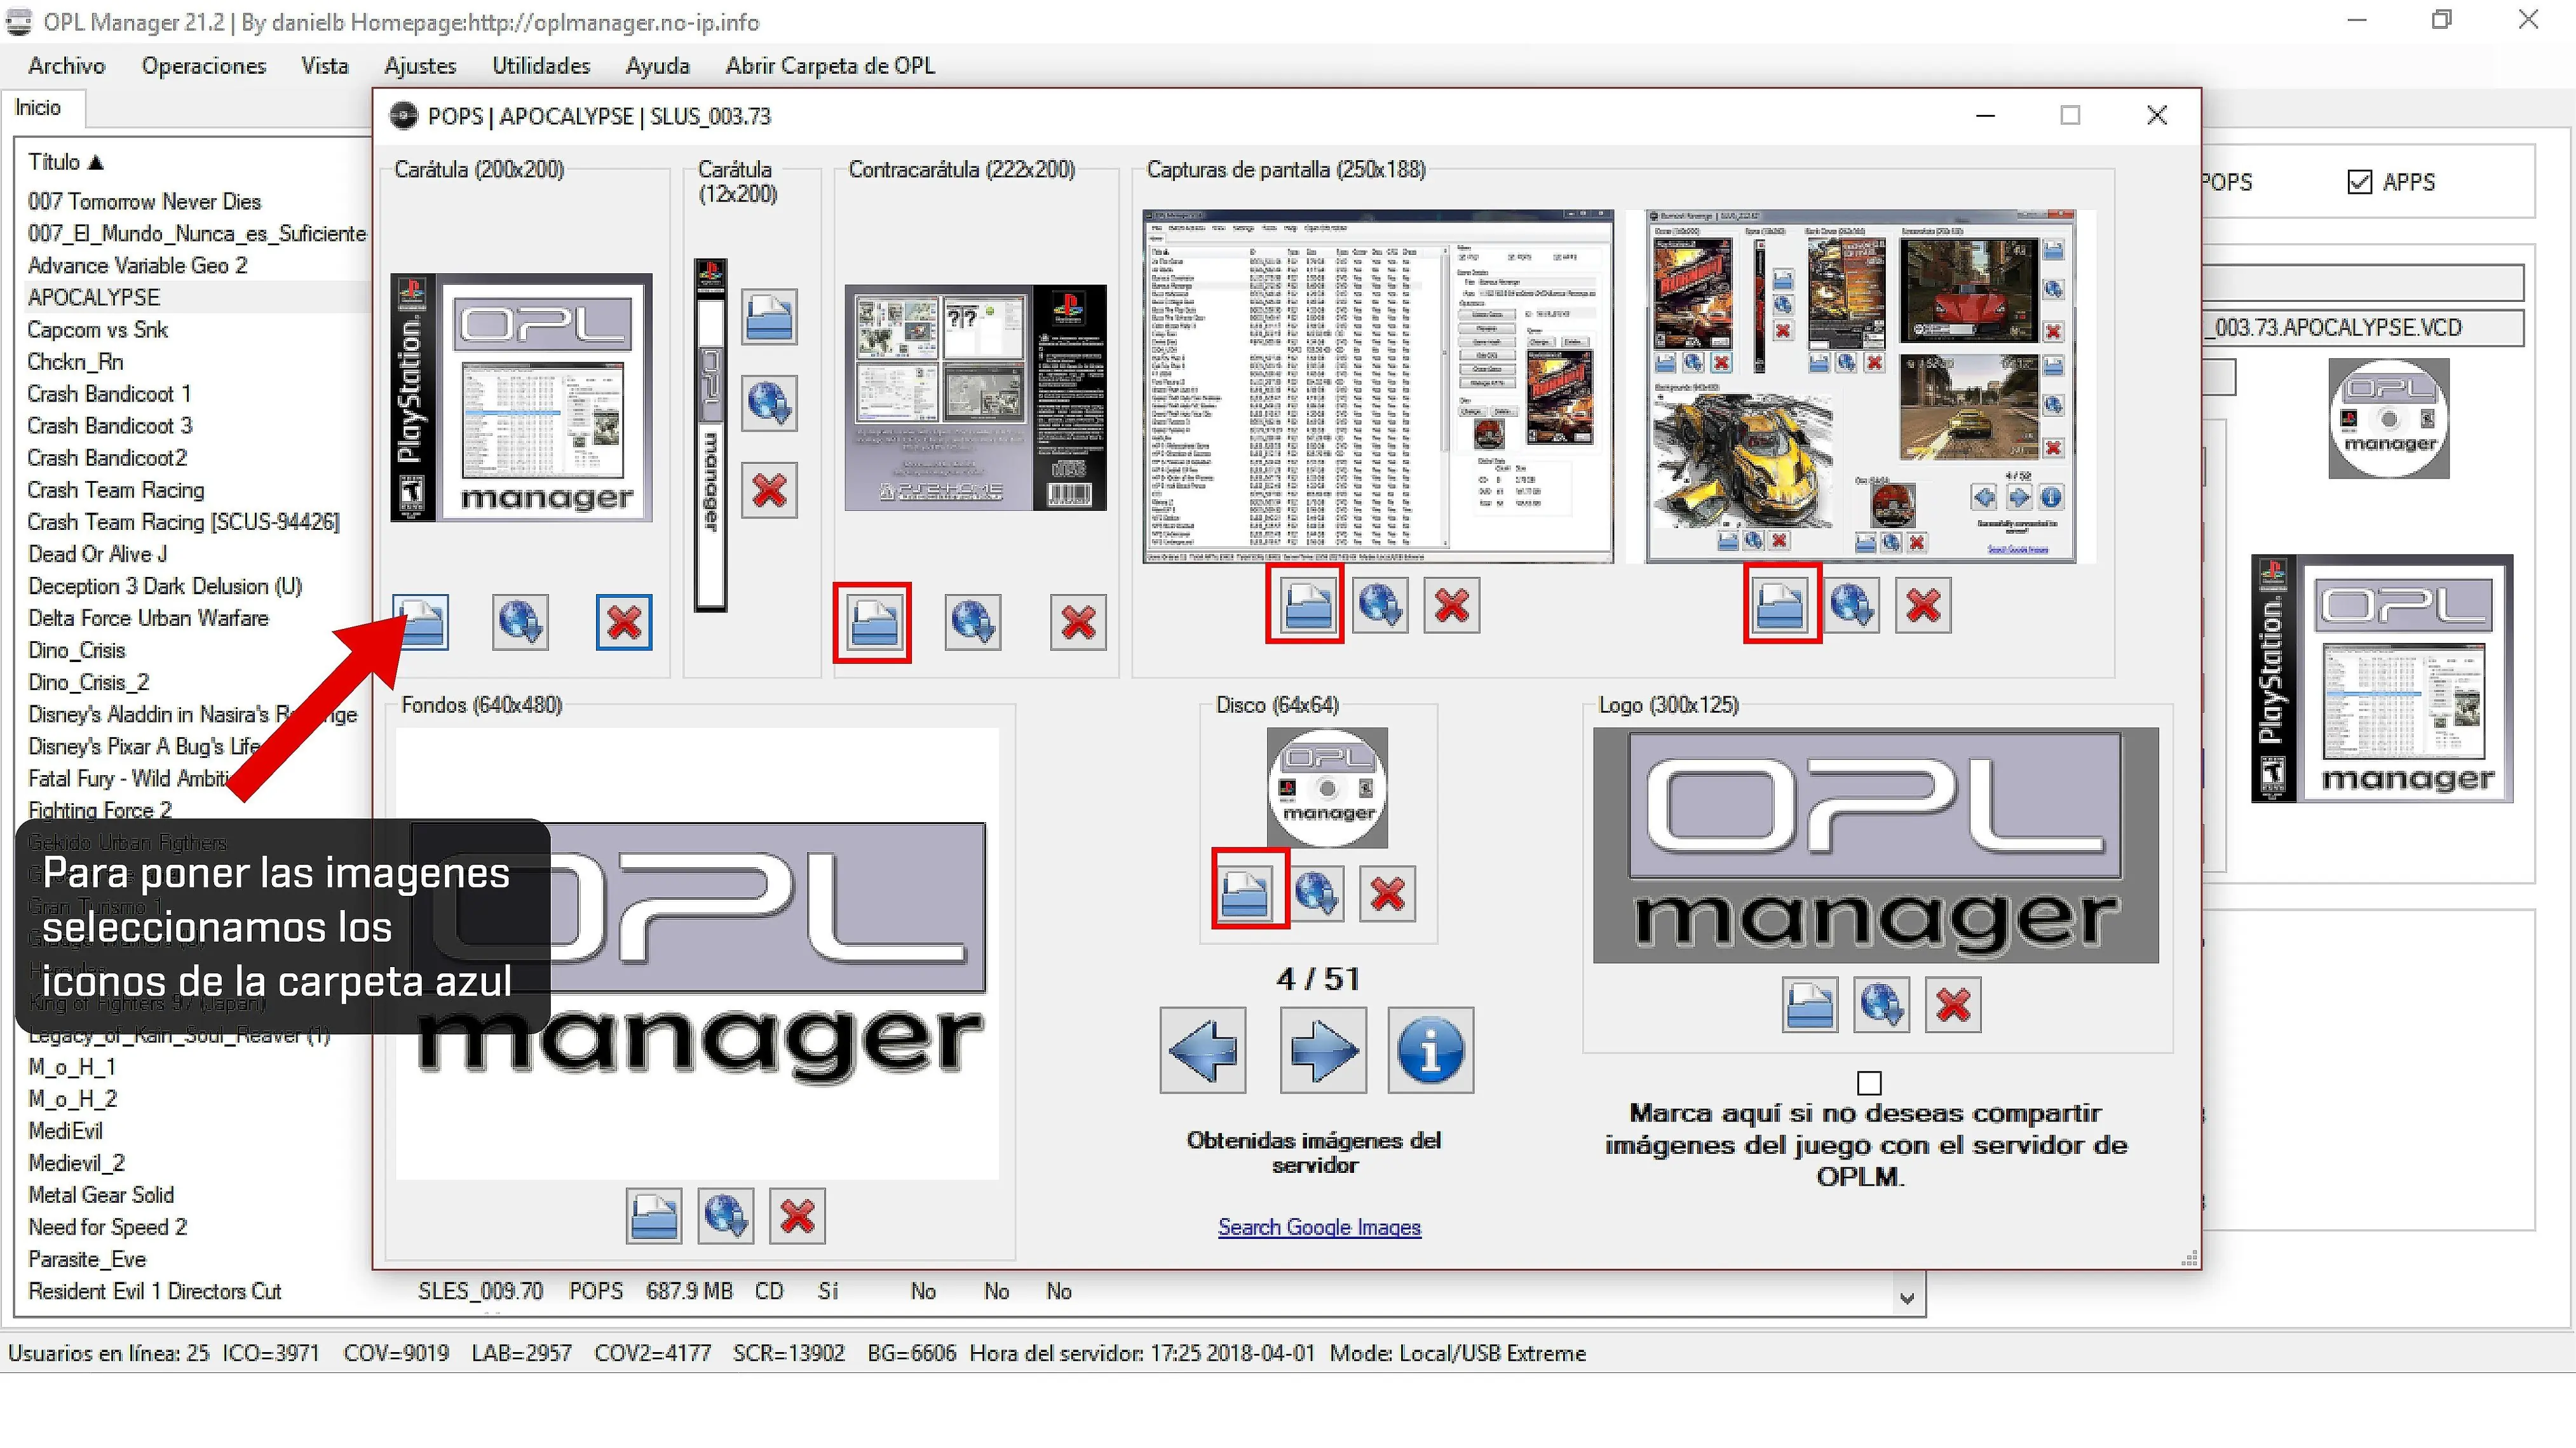The height and width of the screenshot is (1448, 2576).
Task: Select Need for Speed 2 entry
Action: click(x=107, y=1226)
